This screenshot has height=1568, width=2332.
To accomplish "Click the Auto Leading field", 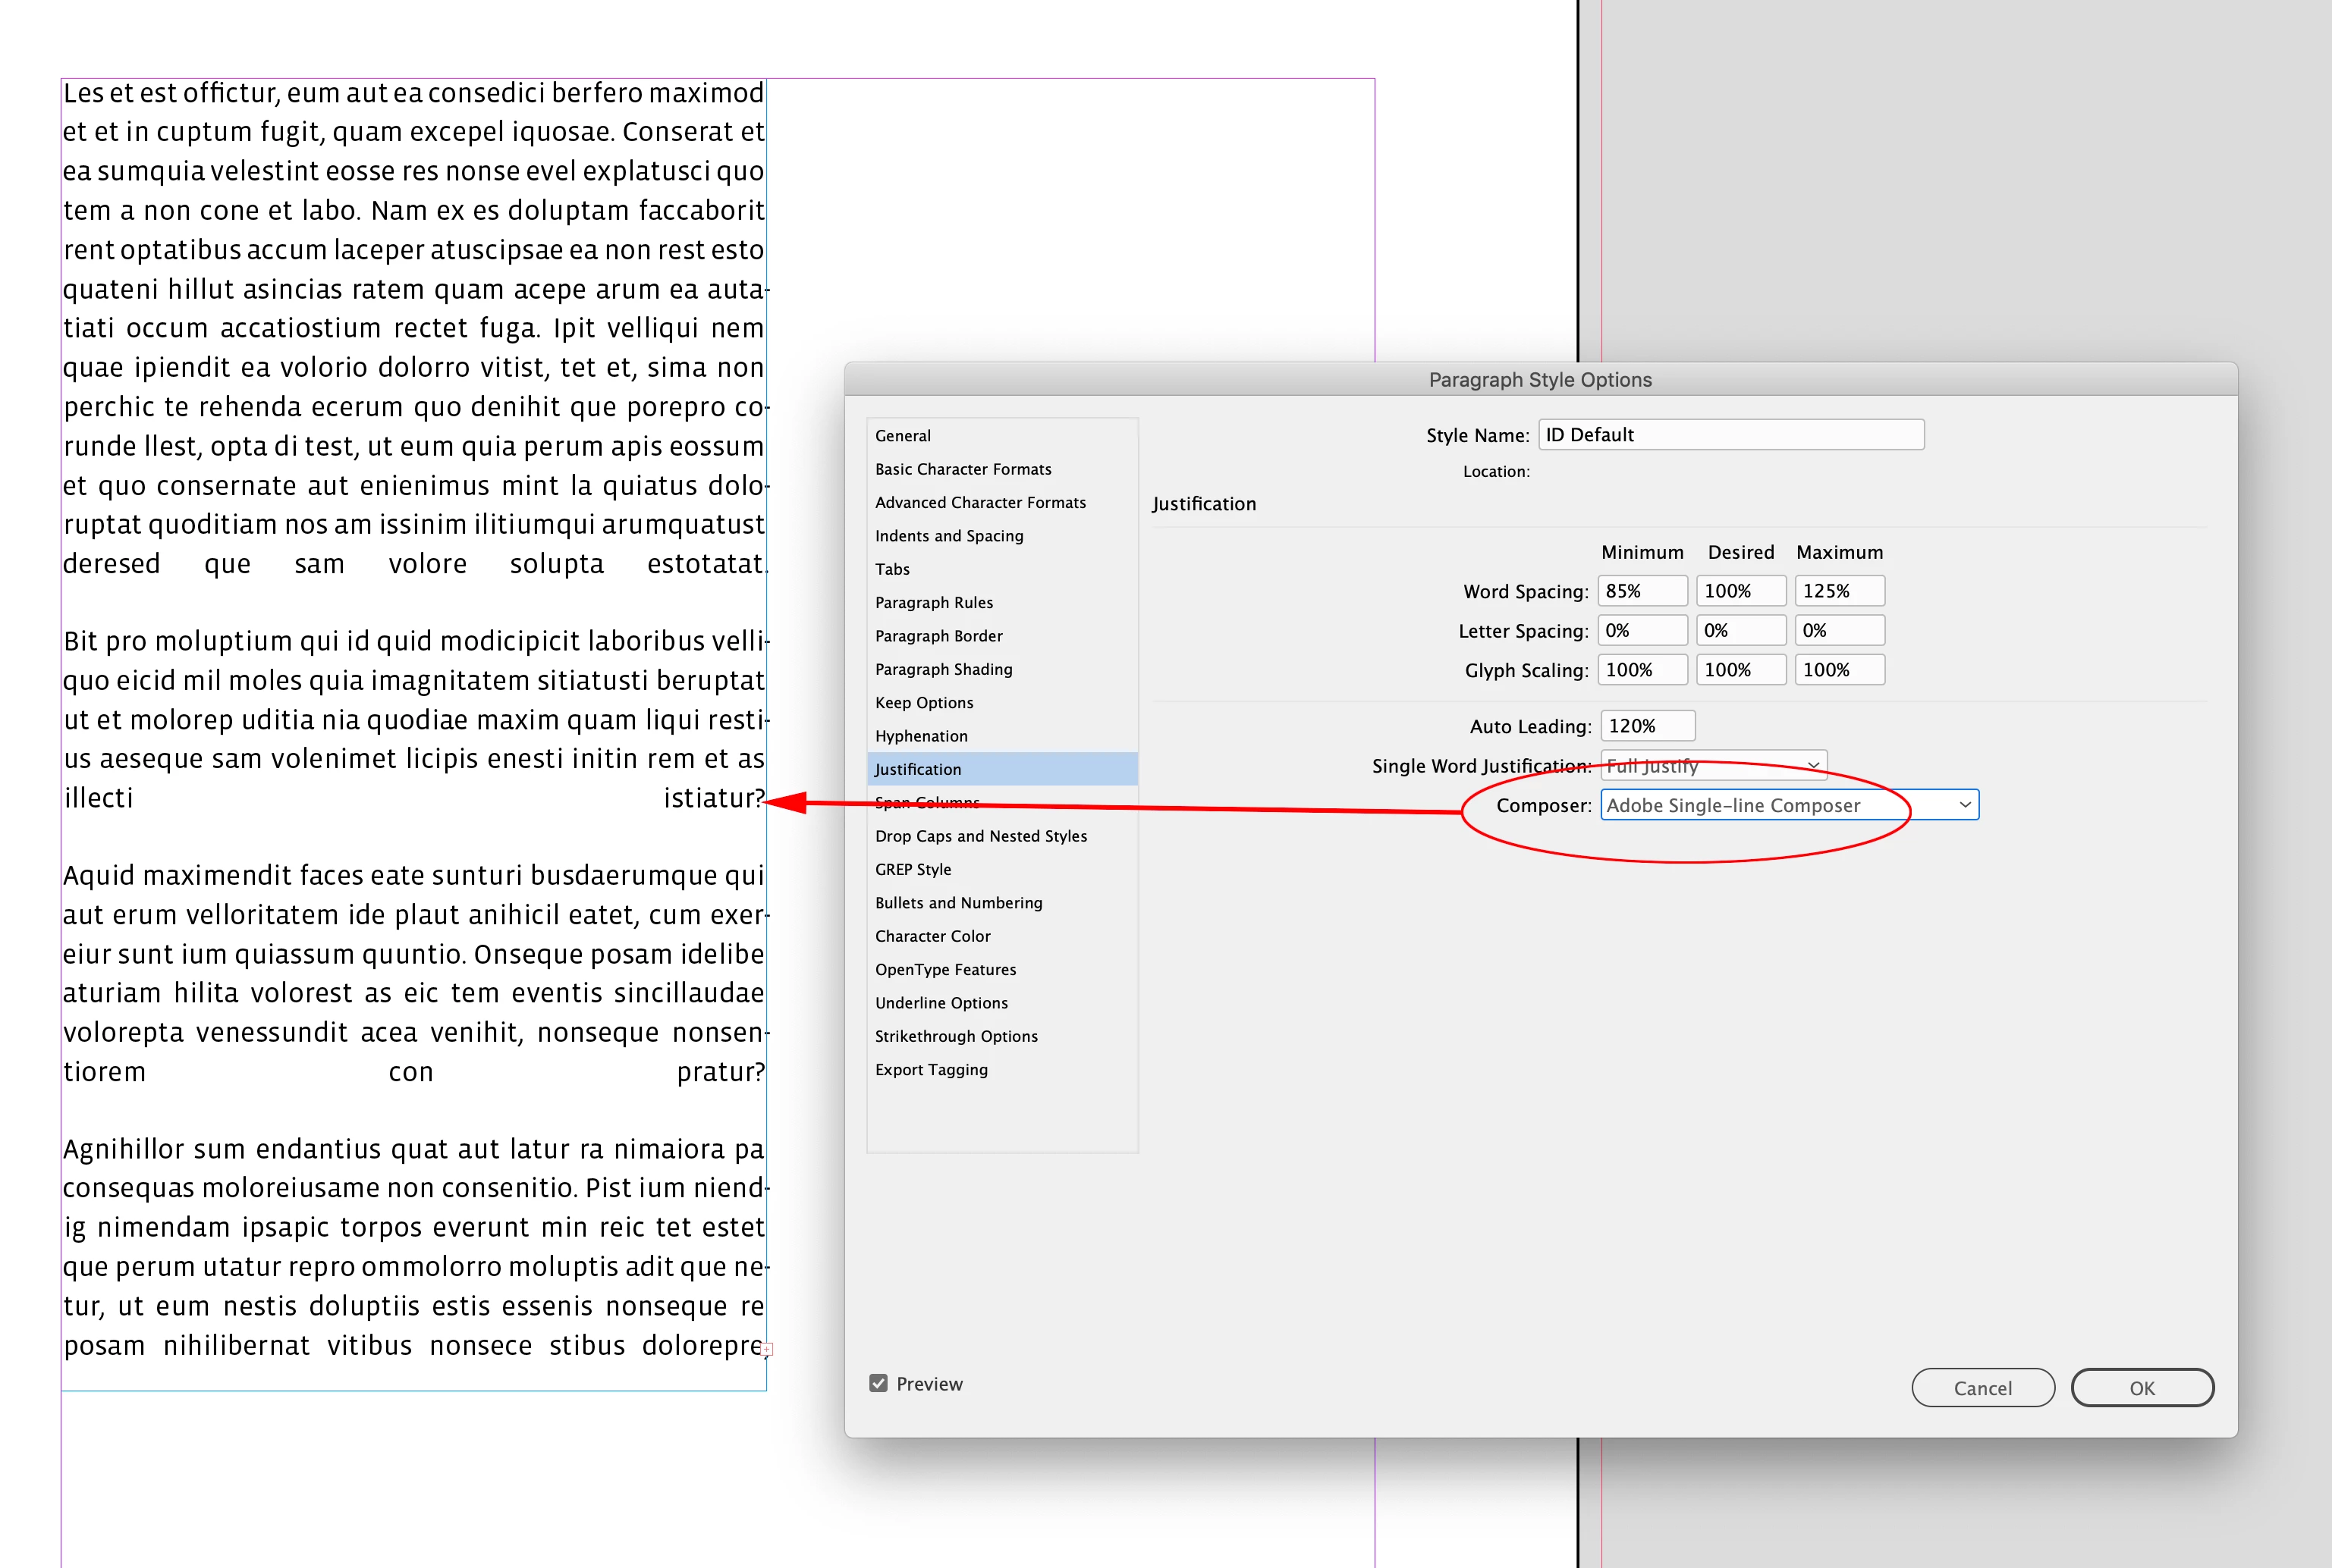I will click(1647, 726).
